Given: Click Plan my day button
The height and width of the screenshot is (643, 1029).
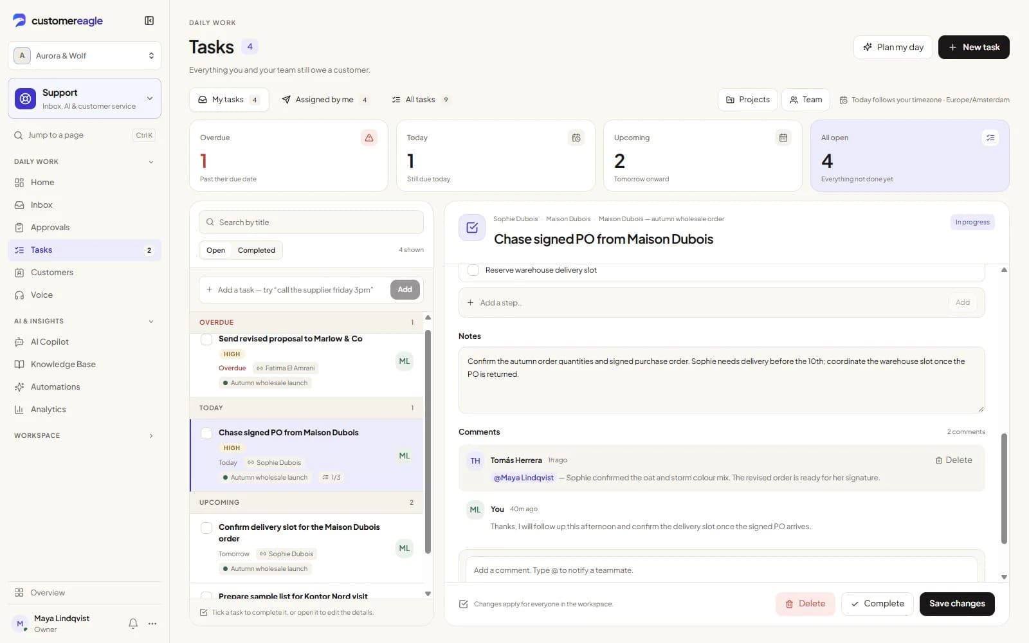Looking at the screenshot, I should click(x=893, y=47).
